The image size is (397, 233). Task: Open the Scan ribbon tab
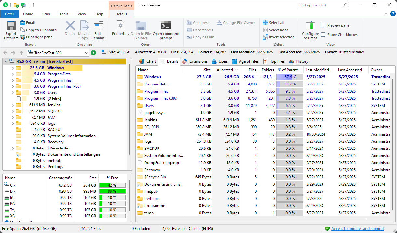pyautogui.click(x=46, y=14)
